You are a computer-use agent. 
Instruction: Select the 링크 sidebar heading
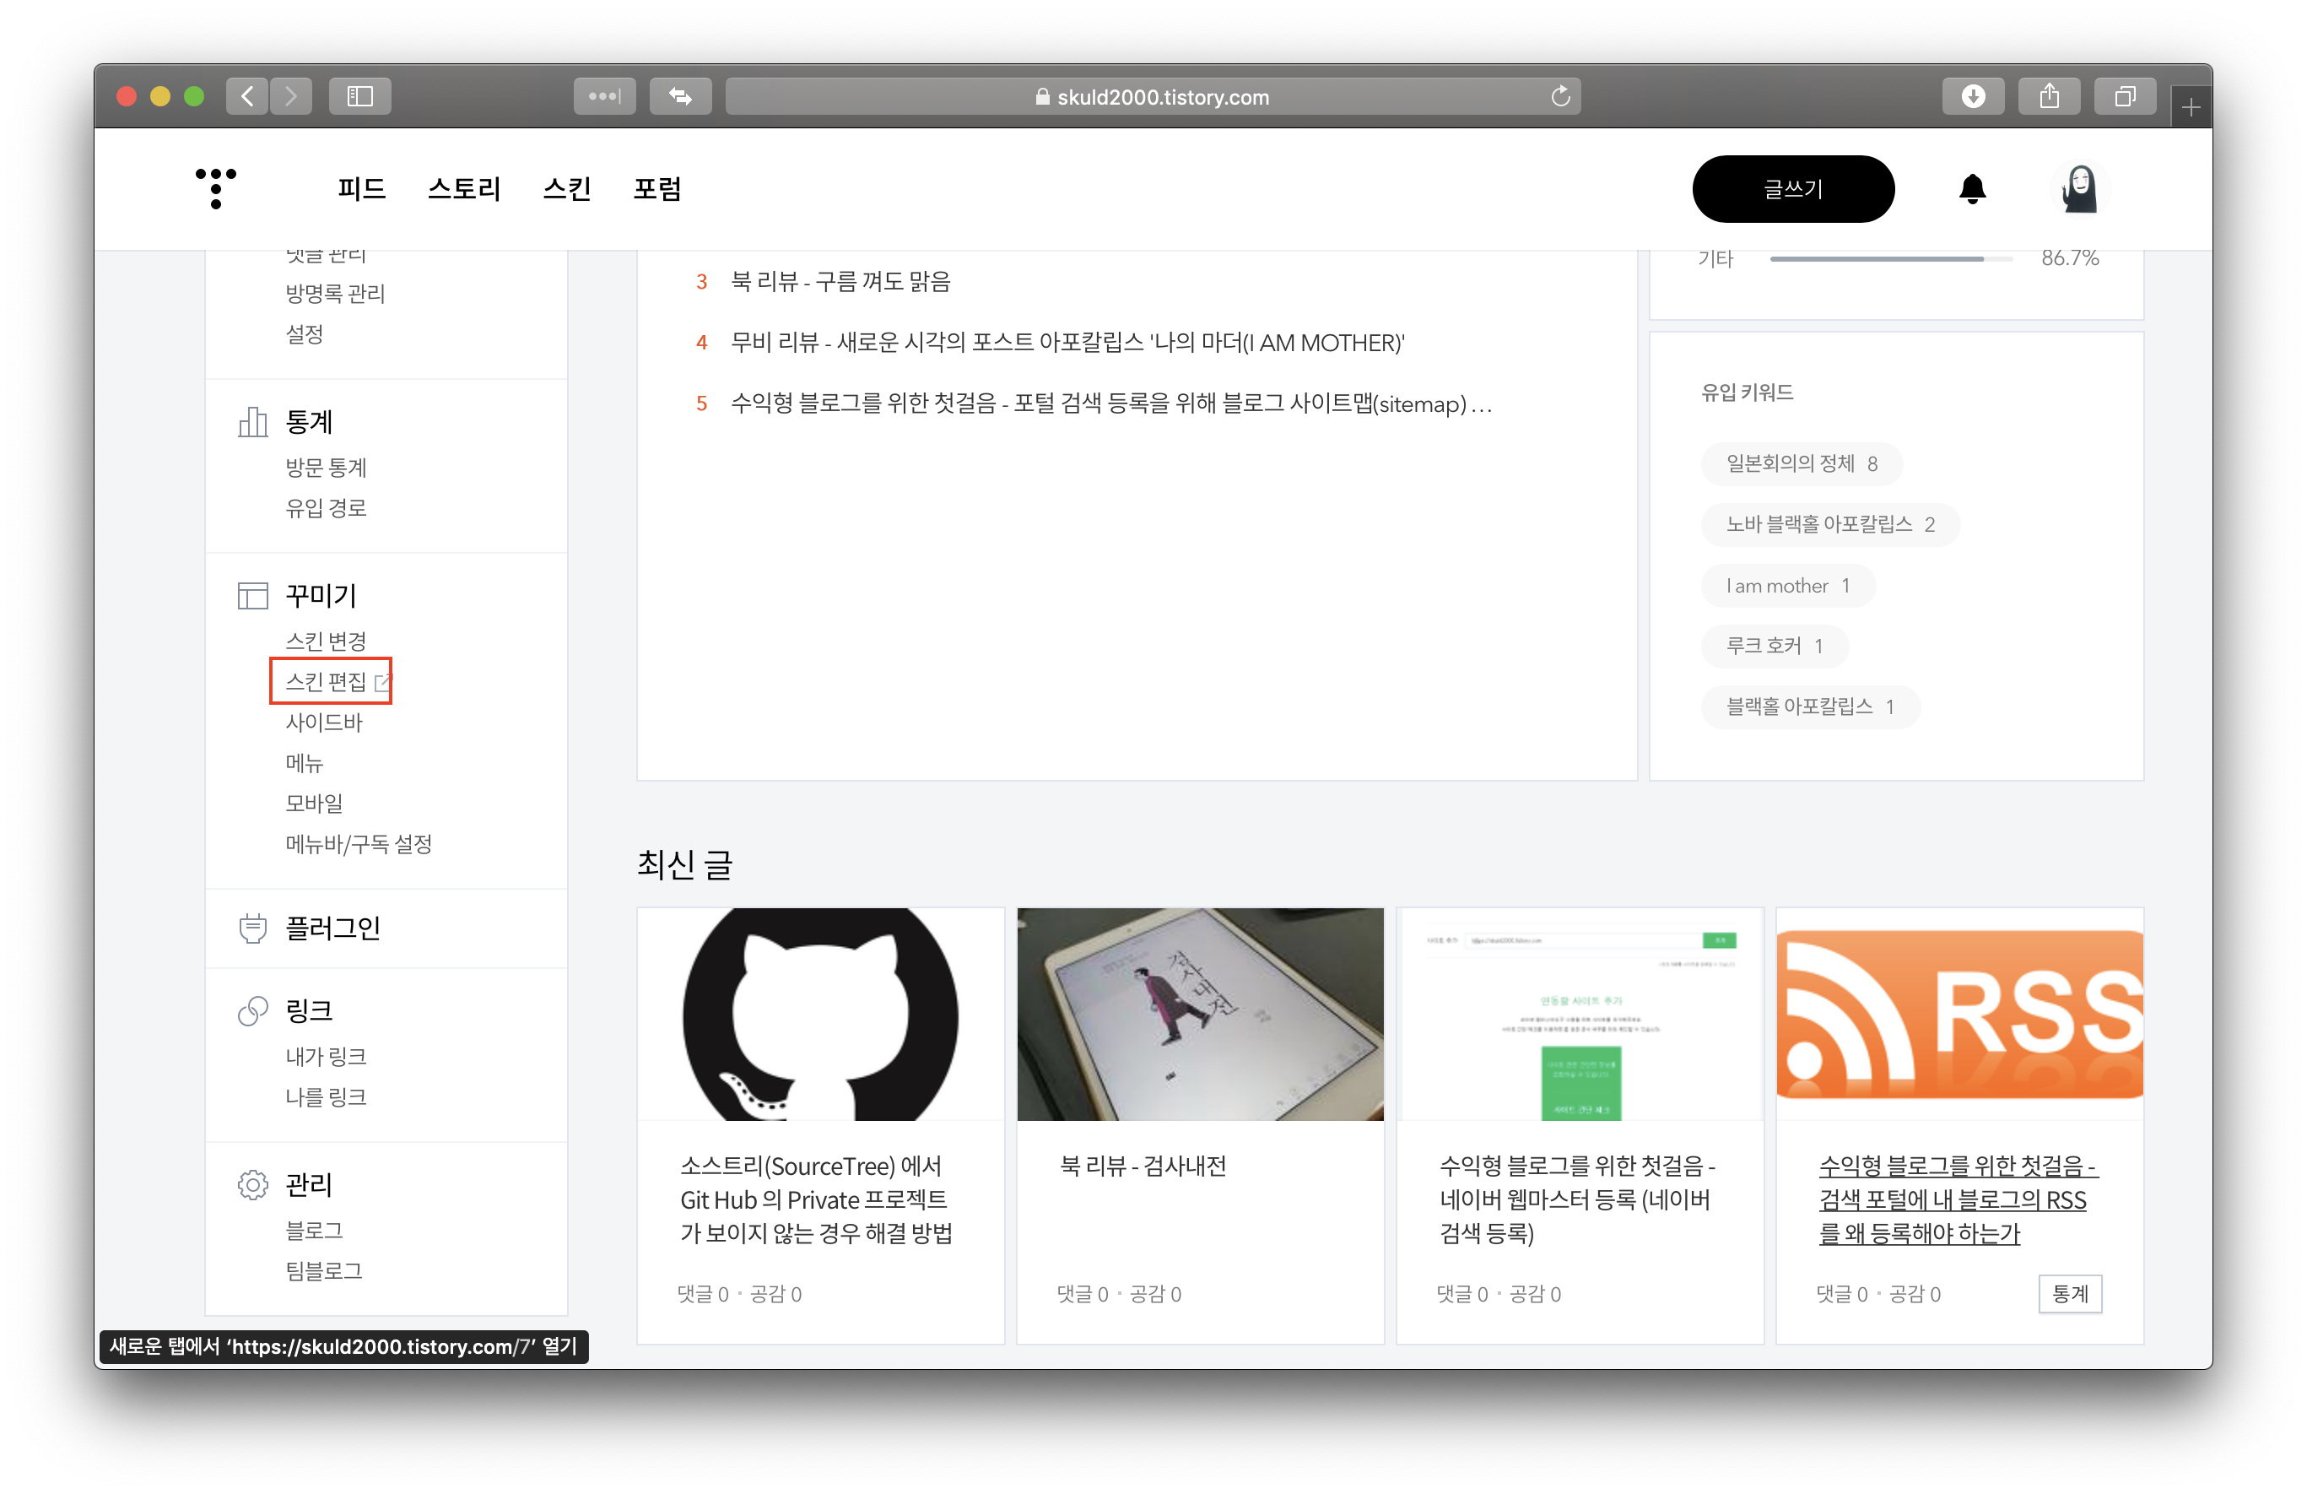pyautogui.click(x=309, y=1010)
